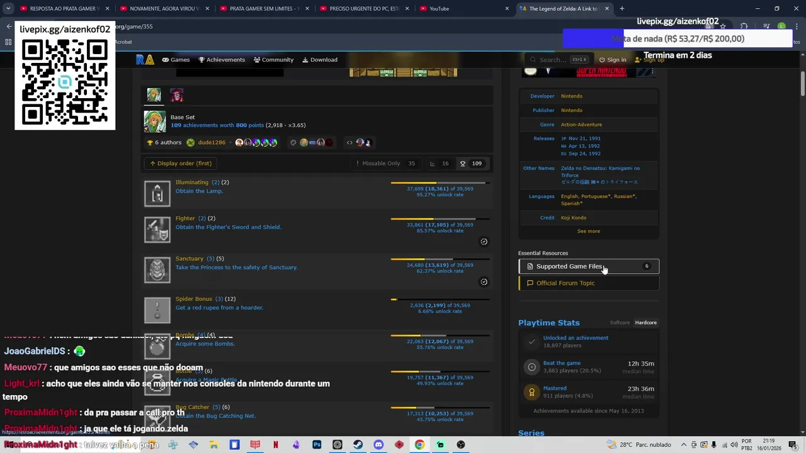The image size is (806, 453).
Task: Open the Koji Kondo credit link
Action: (574, 218)
